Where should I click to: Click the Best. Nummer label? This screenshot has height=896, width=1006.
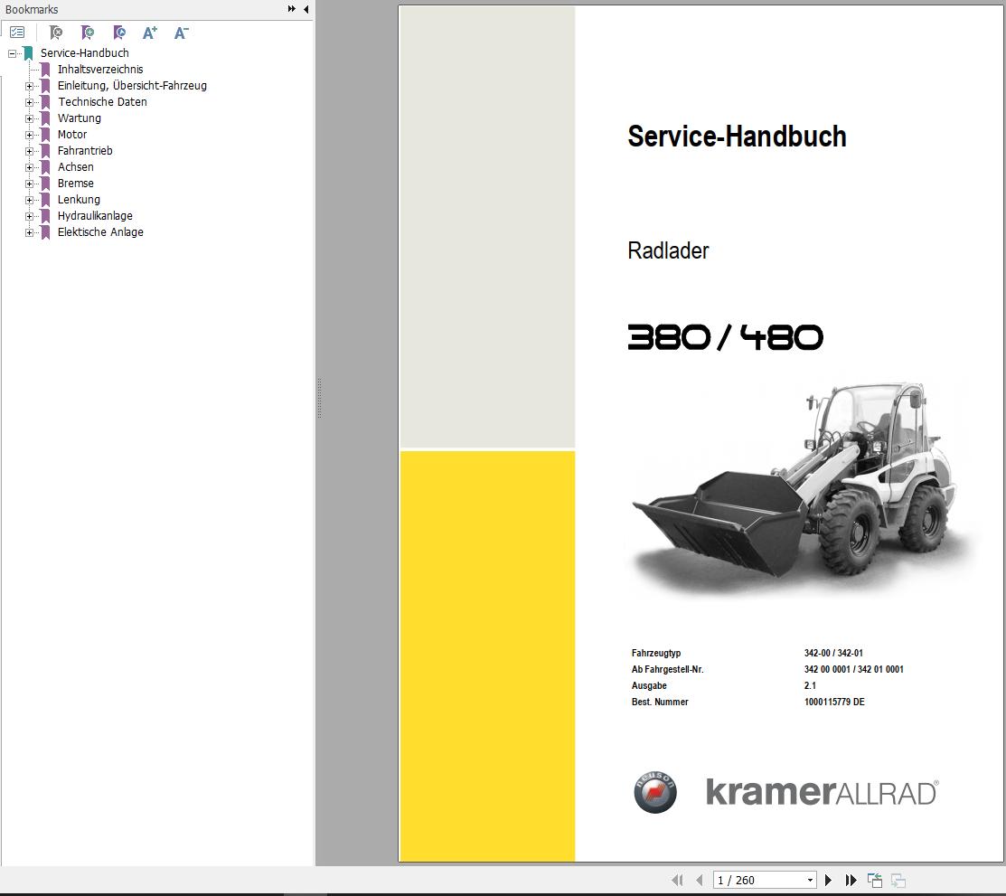click(660, 702)
